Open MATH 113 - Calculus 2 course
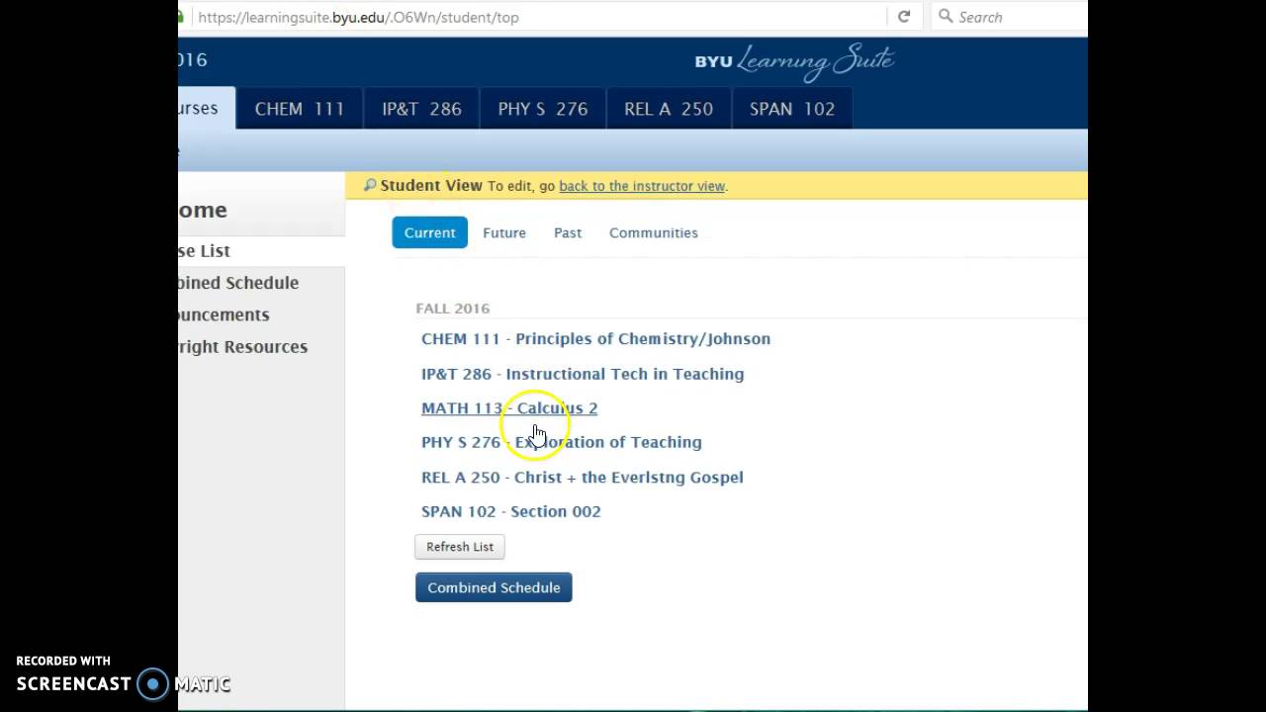Screen dimensions: 1266x712 tap(509, 407)
